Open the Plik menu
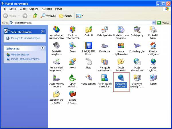This screenshot has height=129, width=172. coord(5,9)
